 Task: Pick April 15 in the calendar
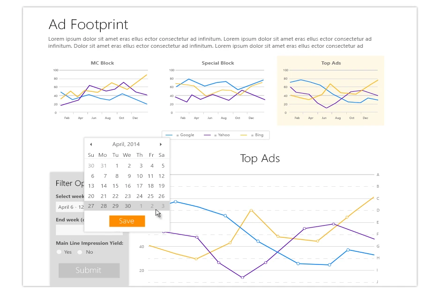[x=115, y=186]
